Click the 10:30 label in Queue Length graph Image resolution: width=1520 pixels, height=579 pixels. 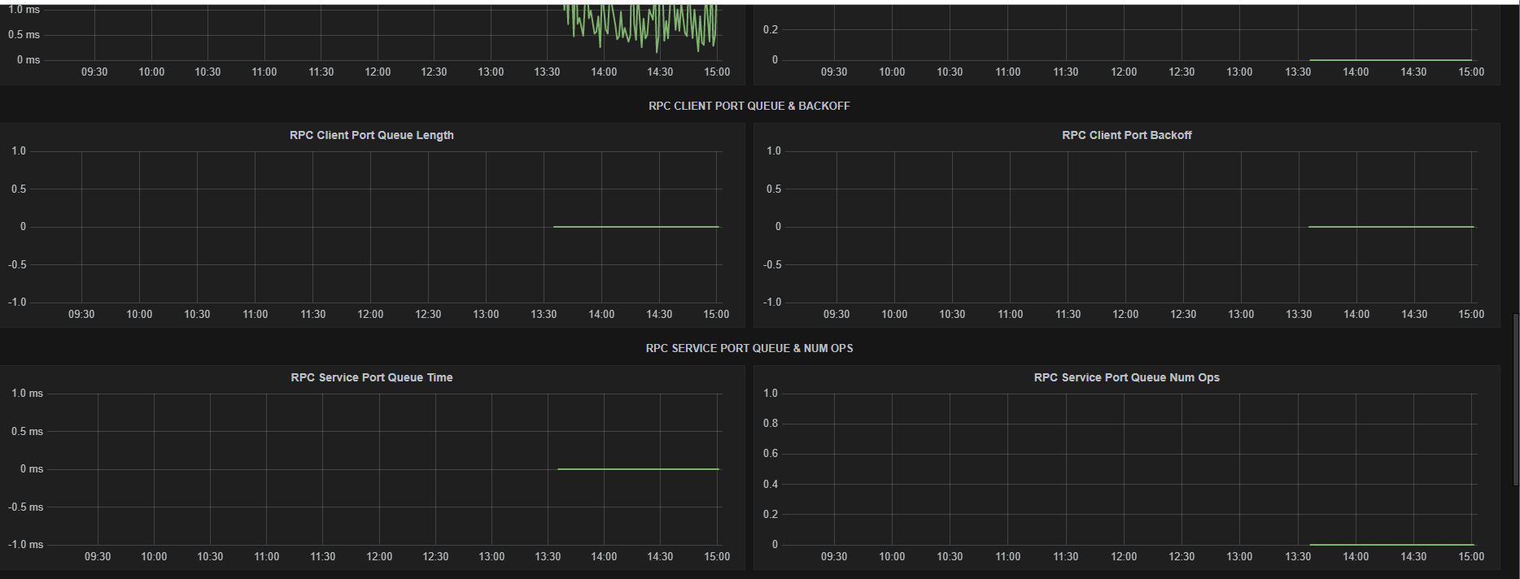tap(197, 314)
